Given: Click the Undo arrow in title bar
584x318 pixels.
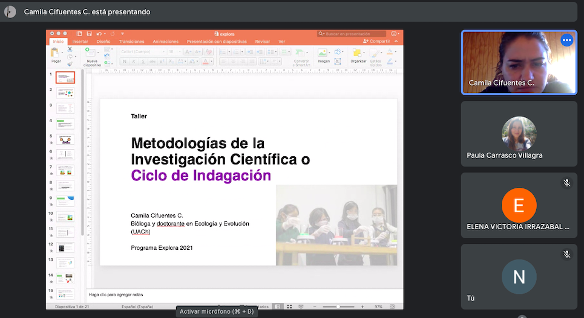Looking at the screenshot, I should point(99,34).
